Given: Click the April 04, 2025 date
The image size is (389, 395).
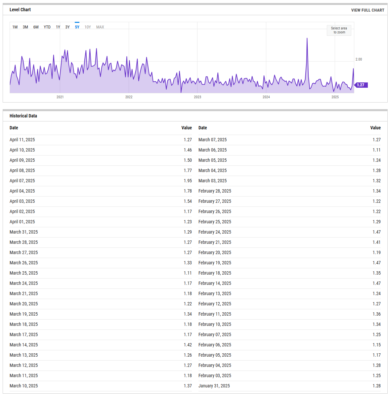Looking at the screenshot, I should pos(22,191).
